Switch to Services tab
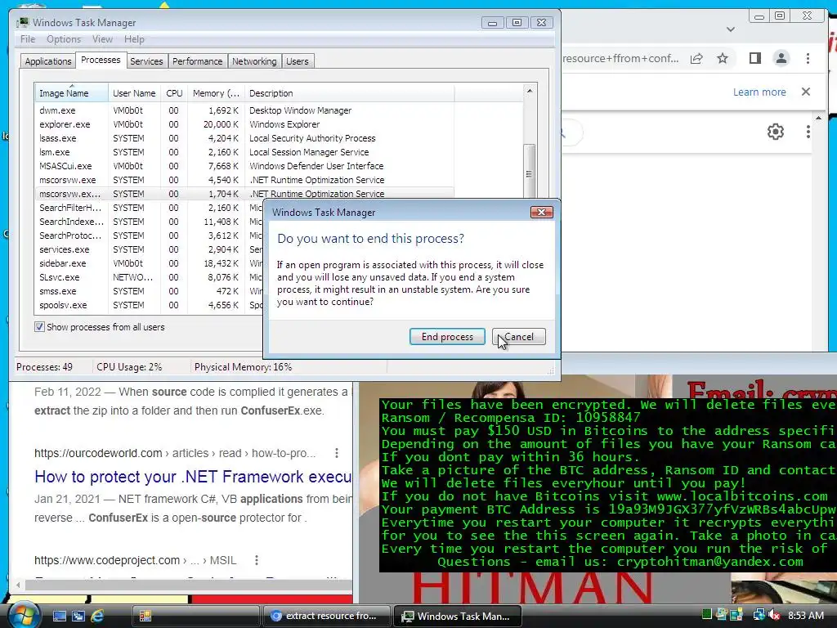Viewport: 837px width, 628px height. click(x=146, y=61)
